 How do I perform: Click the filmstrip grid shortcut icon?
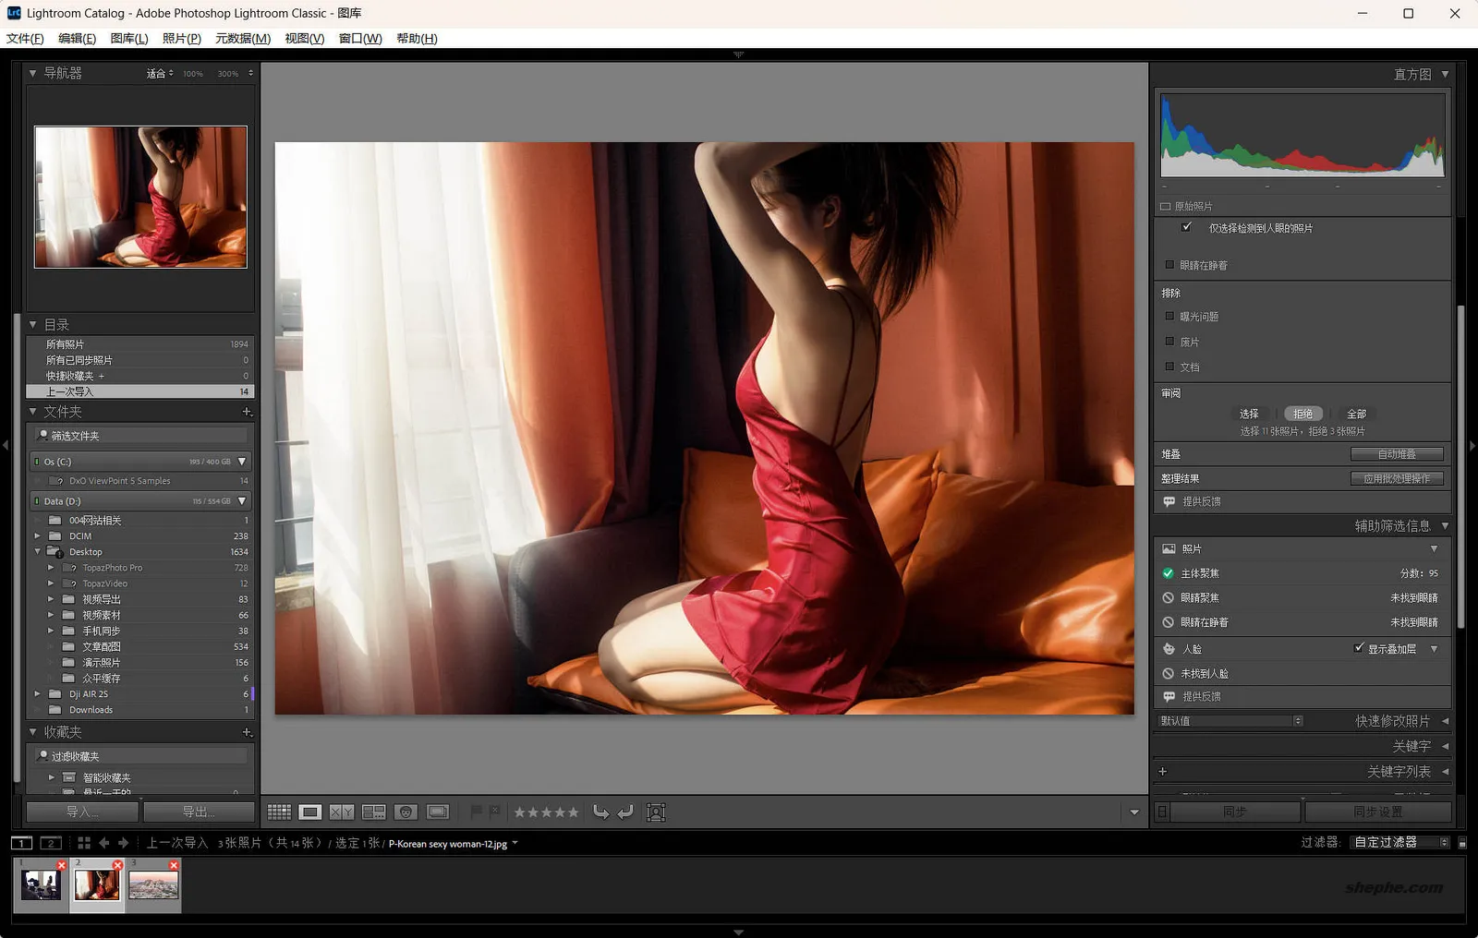84,843
